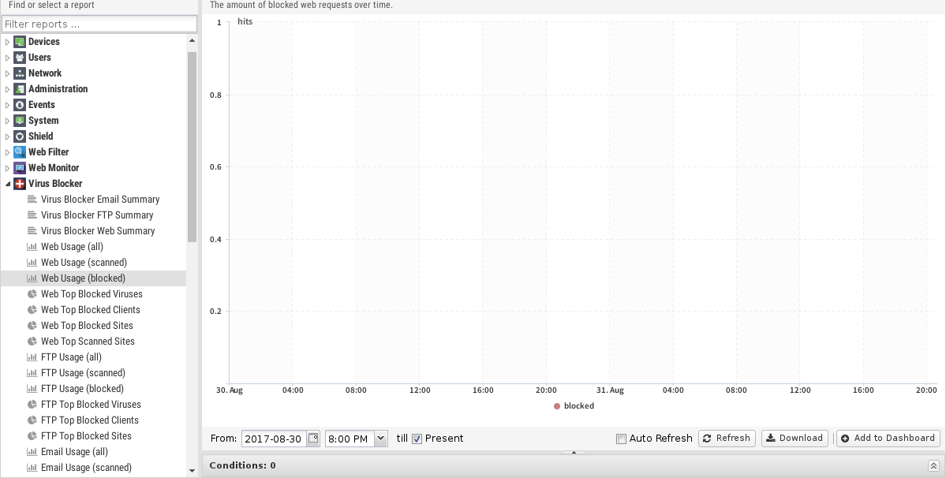The height and width of the screenshot is (478, 946).
Task: Expand the Devices tree node
Action: 7,42
